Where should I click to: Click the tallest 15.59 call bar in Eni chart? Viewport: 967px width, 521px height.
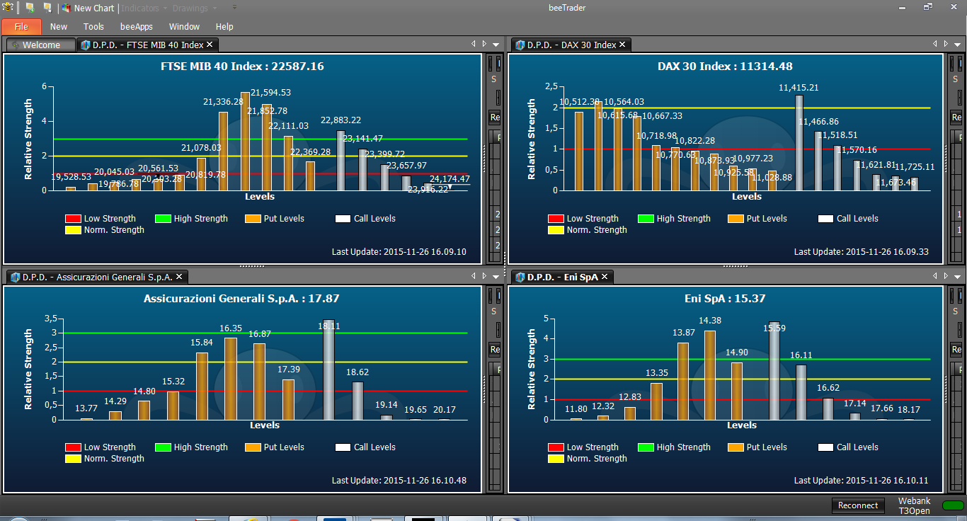pyautogui.click(x=774, y=370)
